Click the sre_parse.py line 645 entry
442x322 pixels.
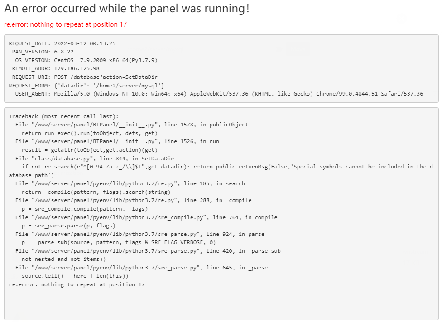141,268
